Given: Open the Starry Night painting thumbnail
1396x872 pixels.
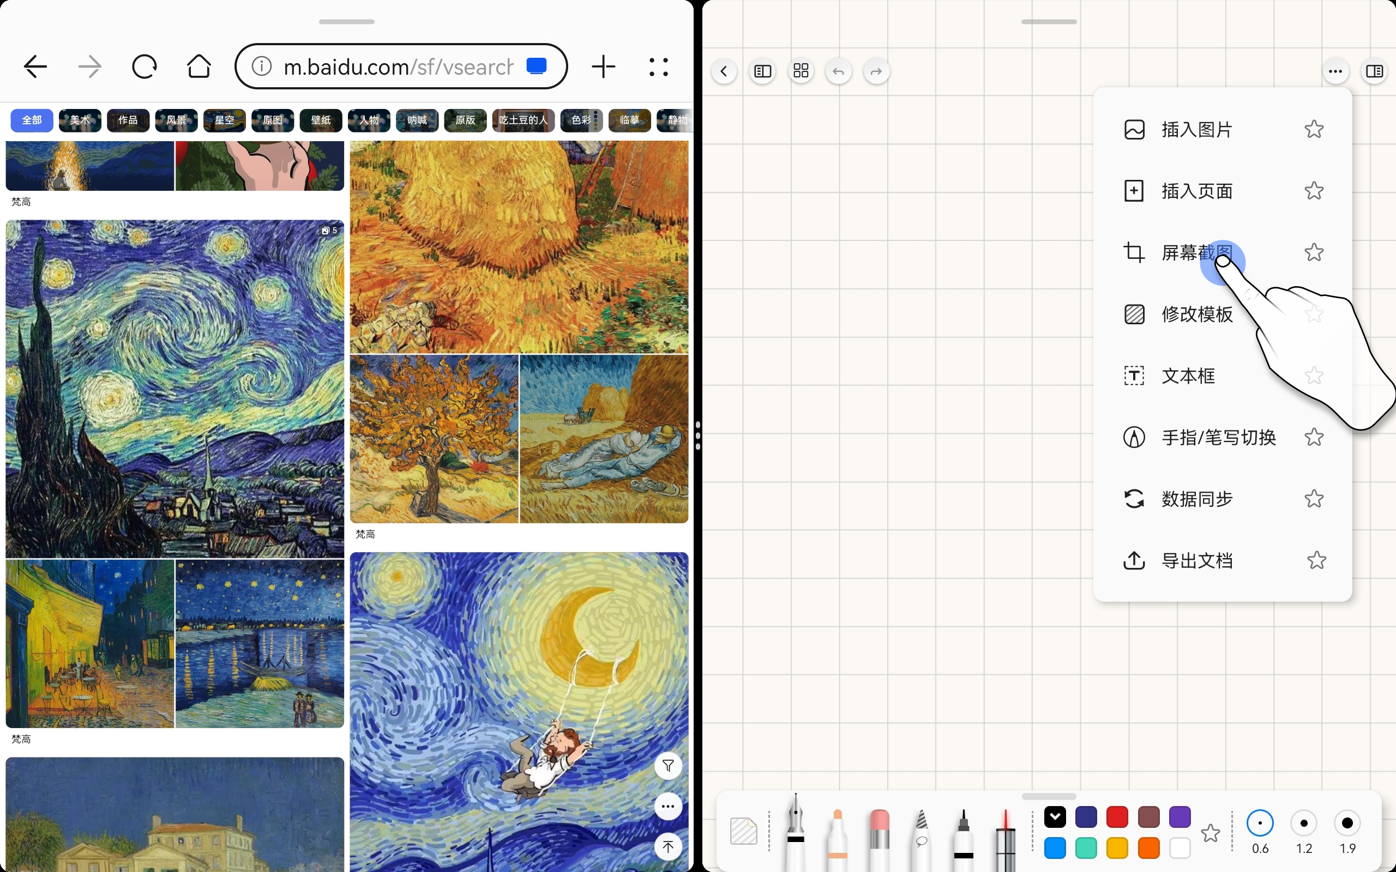Looking at the screenshot, I should [x=175, y=389].
